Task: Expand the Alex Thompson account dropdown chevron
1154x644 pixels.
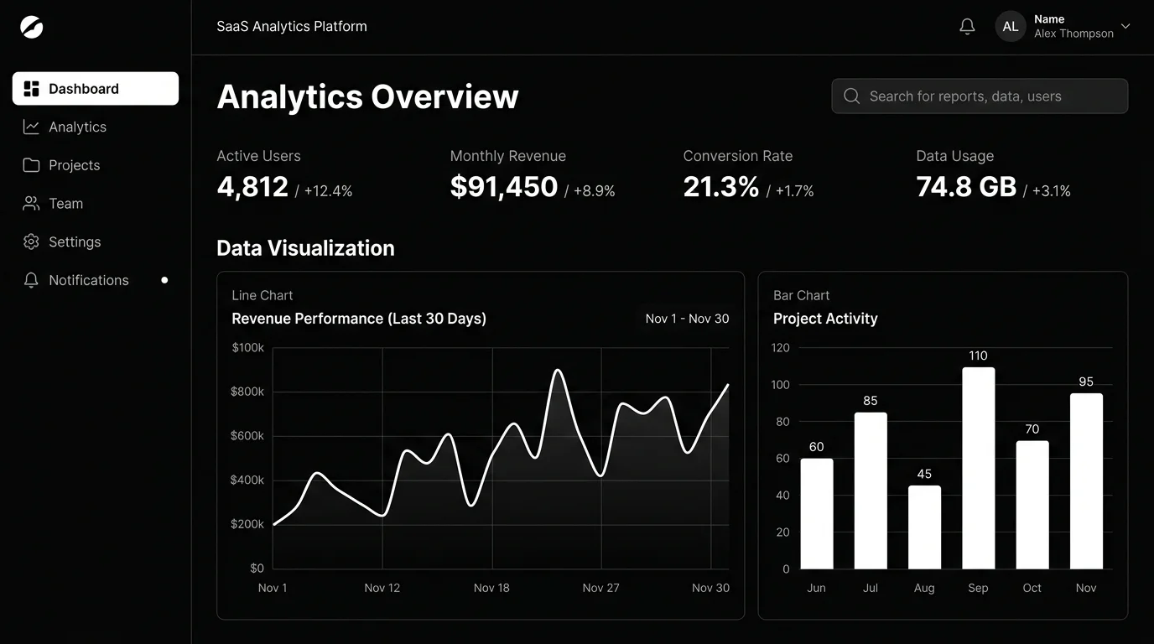Action: coord(1125,26)
